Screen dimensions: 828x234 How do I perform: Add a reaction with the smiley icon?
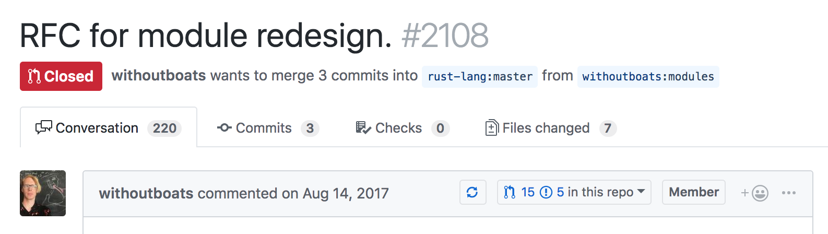(x=755, y=193)
